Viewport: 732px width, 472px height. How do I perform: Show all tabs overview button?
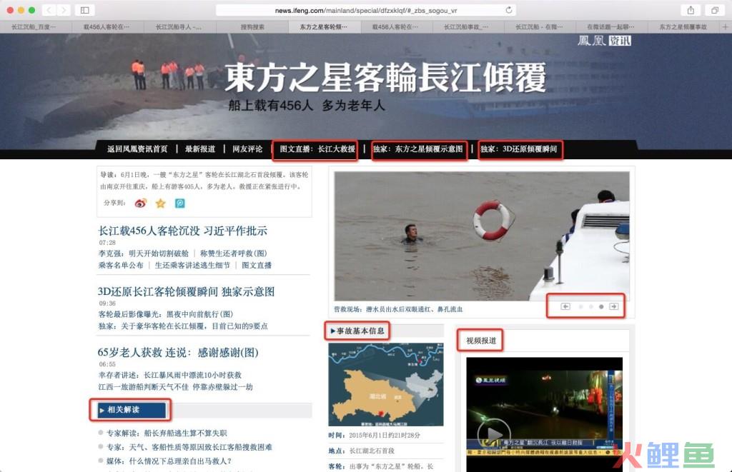tap(715, 10)
